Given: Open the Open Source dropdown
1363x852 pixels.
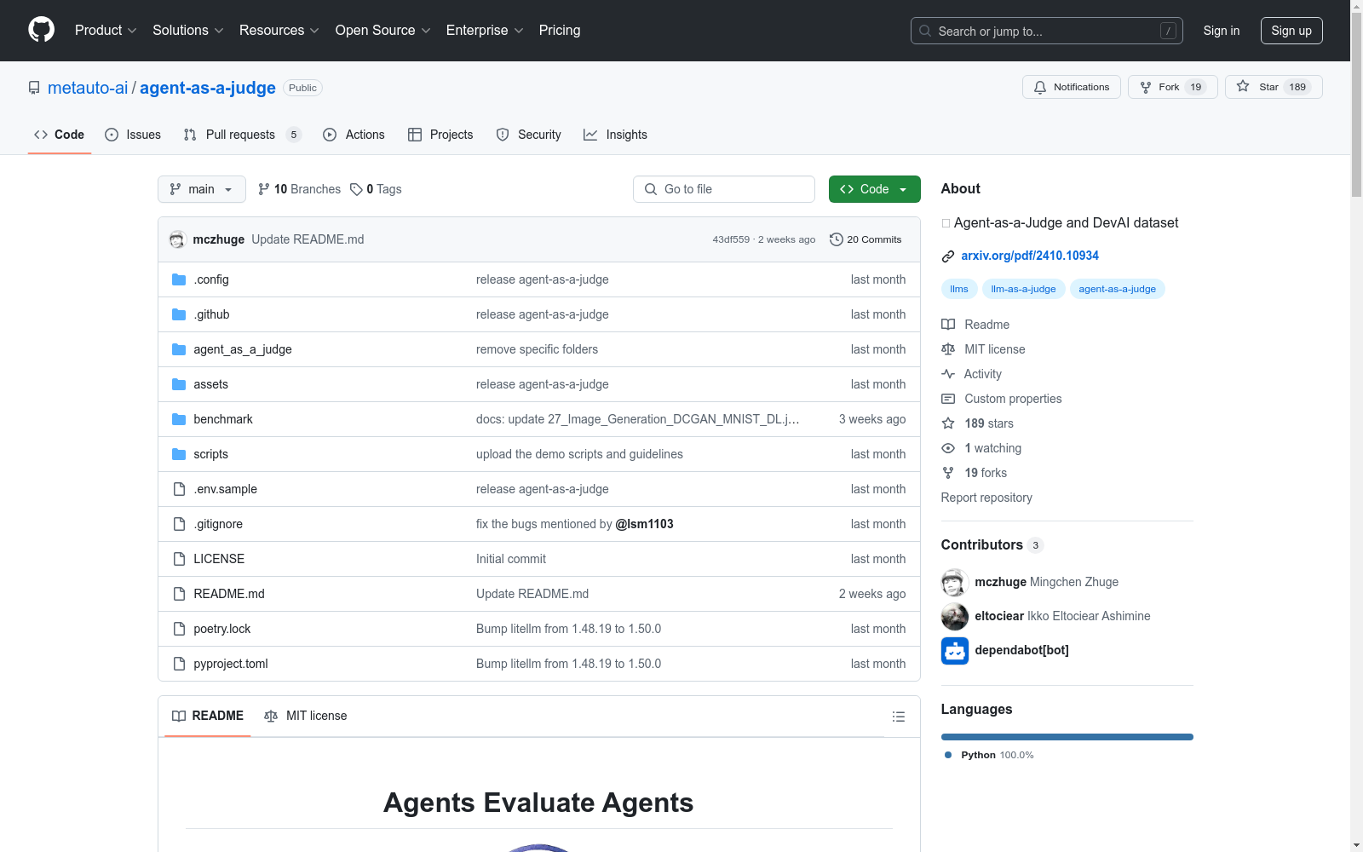Looking at the screenshot, I should click(383, 30).
